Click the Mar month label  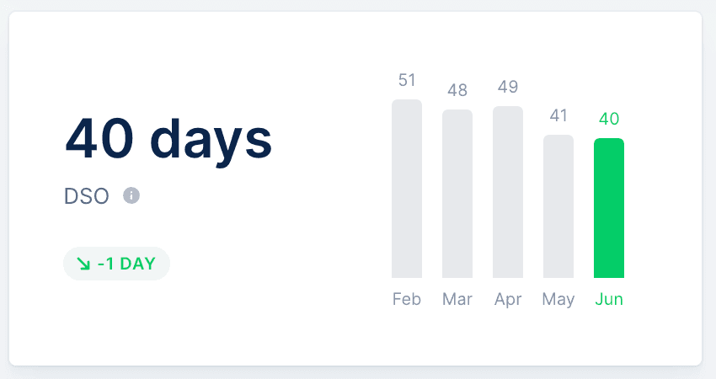(x=457, y=299)
